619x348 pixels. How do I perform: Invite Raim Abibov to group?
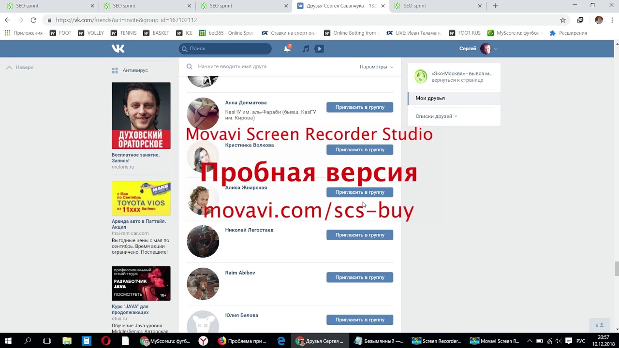(x=360, y=277)
